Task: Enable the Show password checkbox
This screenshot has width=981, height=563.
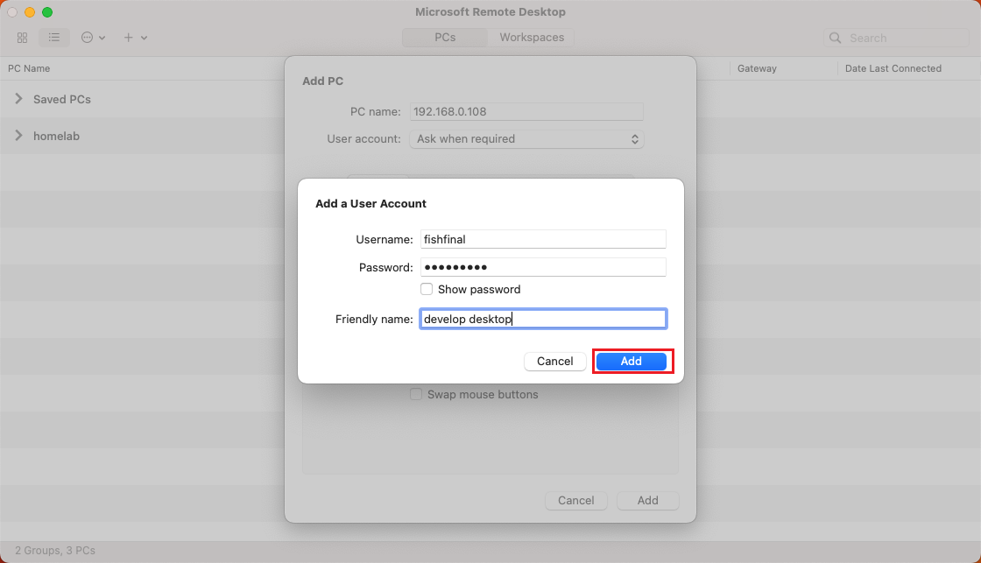Action: pos(427,289)
